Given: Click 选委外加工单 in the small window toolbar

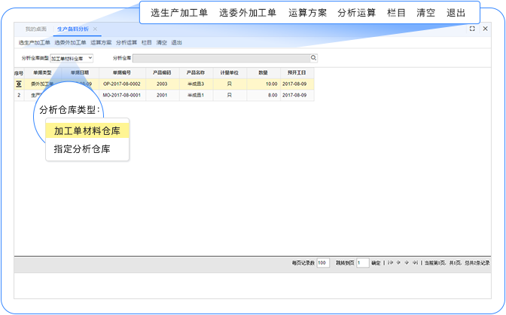Looking at the screenshot, I should click(x=70, y=42).
